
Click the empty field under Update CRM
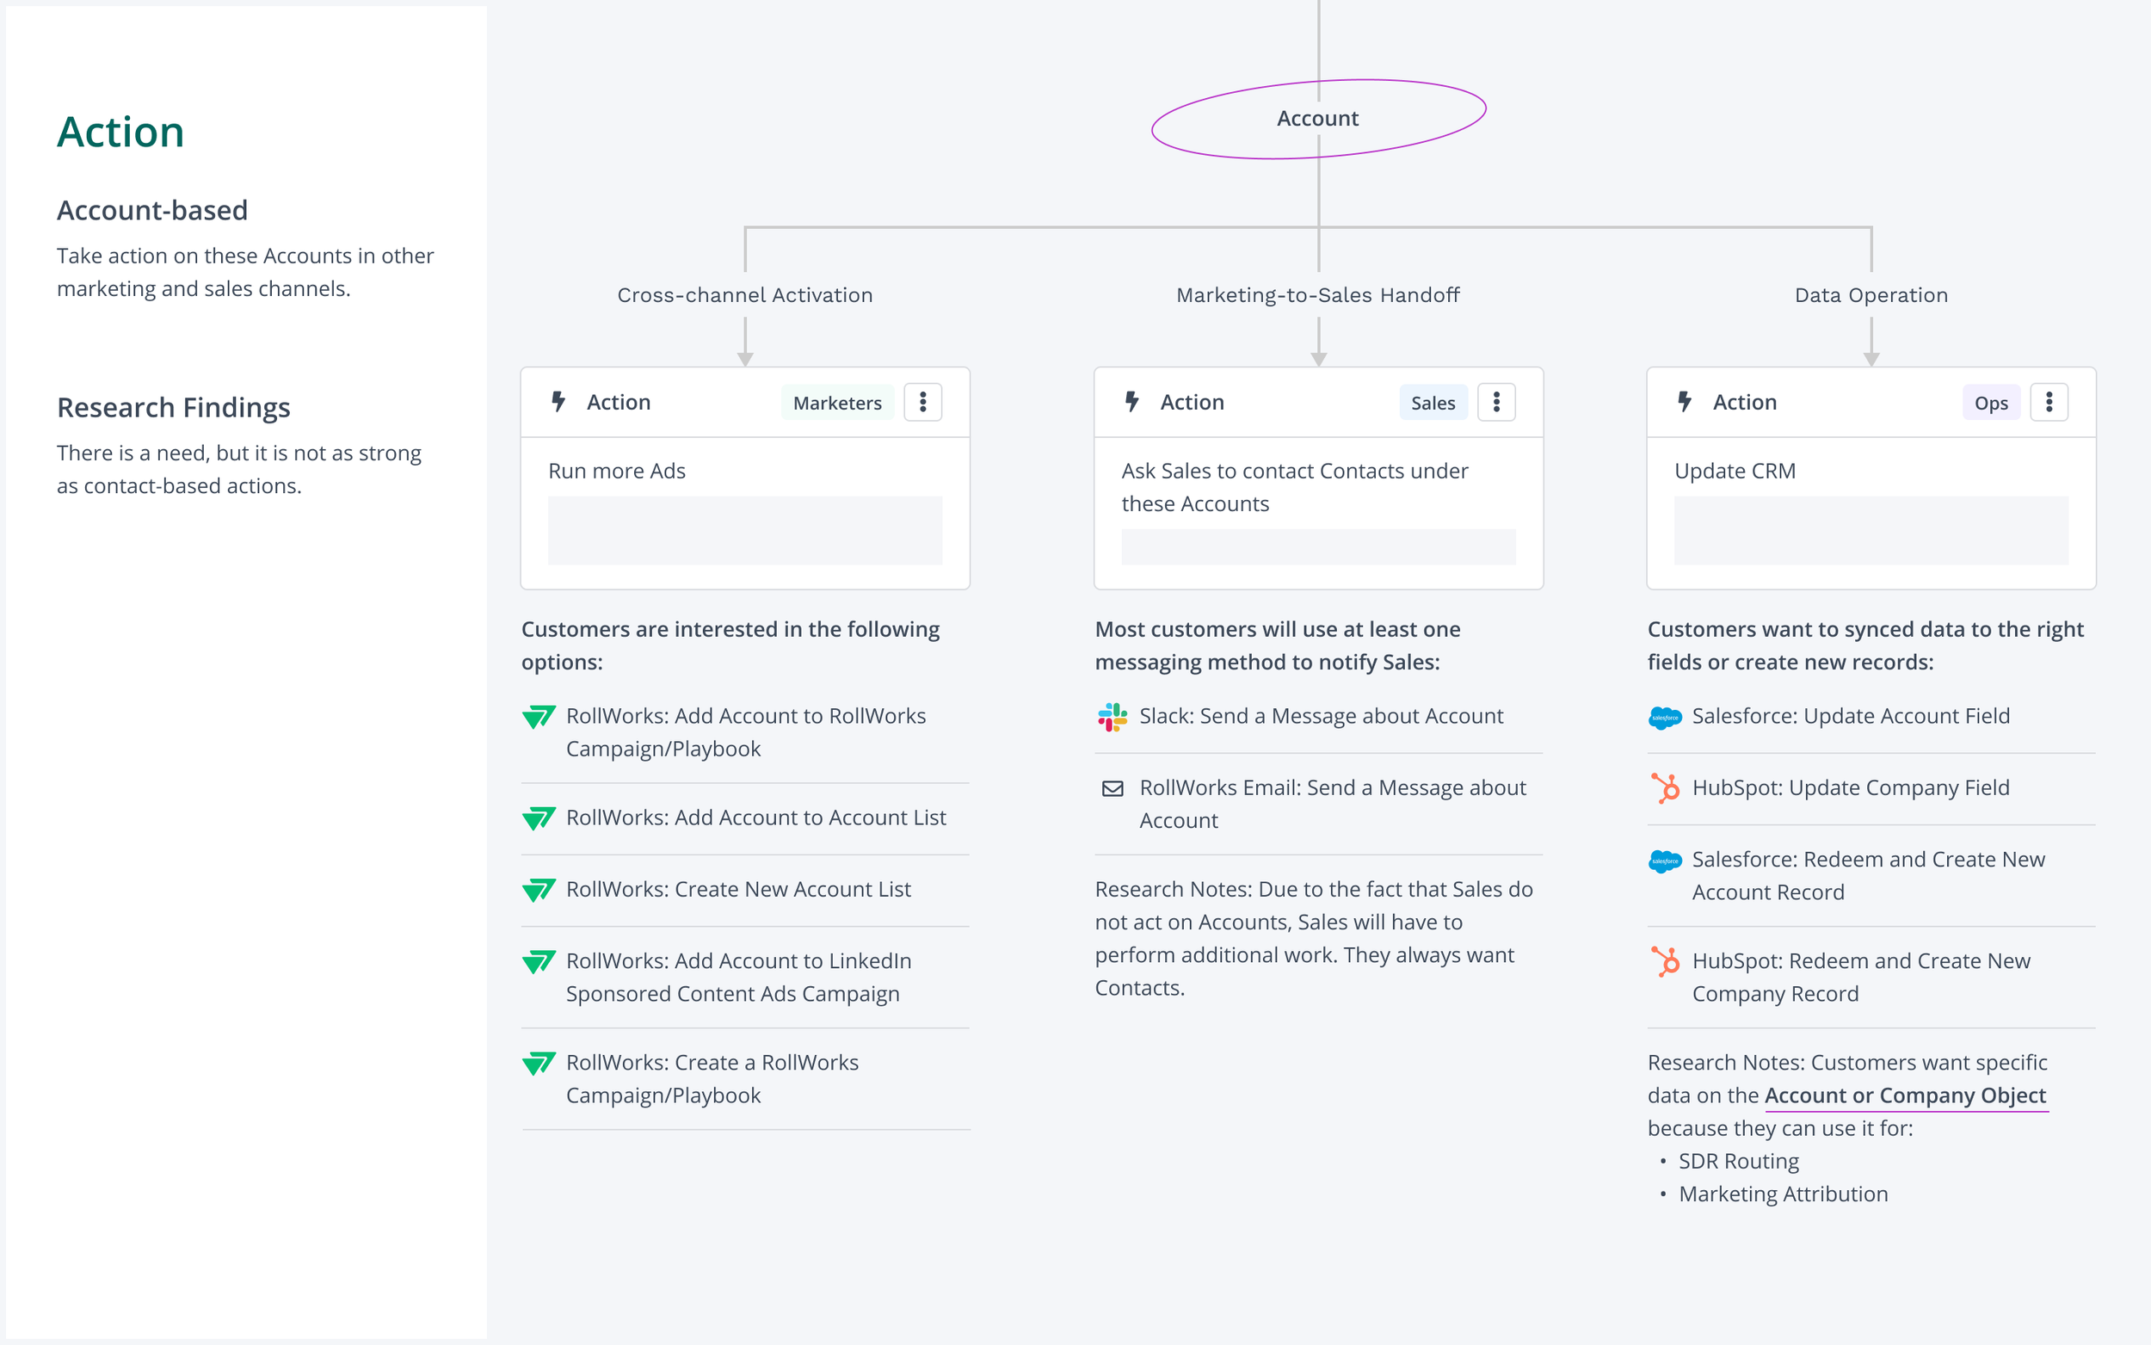pos(1871,530)
